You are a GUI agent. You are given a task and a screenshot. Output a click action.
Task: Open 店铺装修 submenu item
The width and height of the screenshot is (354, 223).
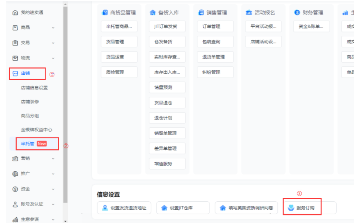tap(30, 102)
